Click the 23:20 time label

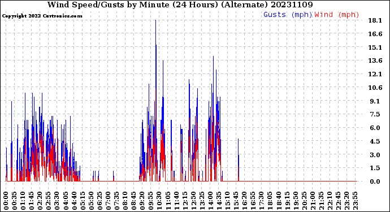(x=347, y=201)
